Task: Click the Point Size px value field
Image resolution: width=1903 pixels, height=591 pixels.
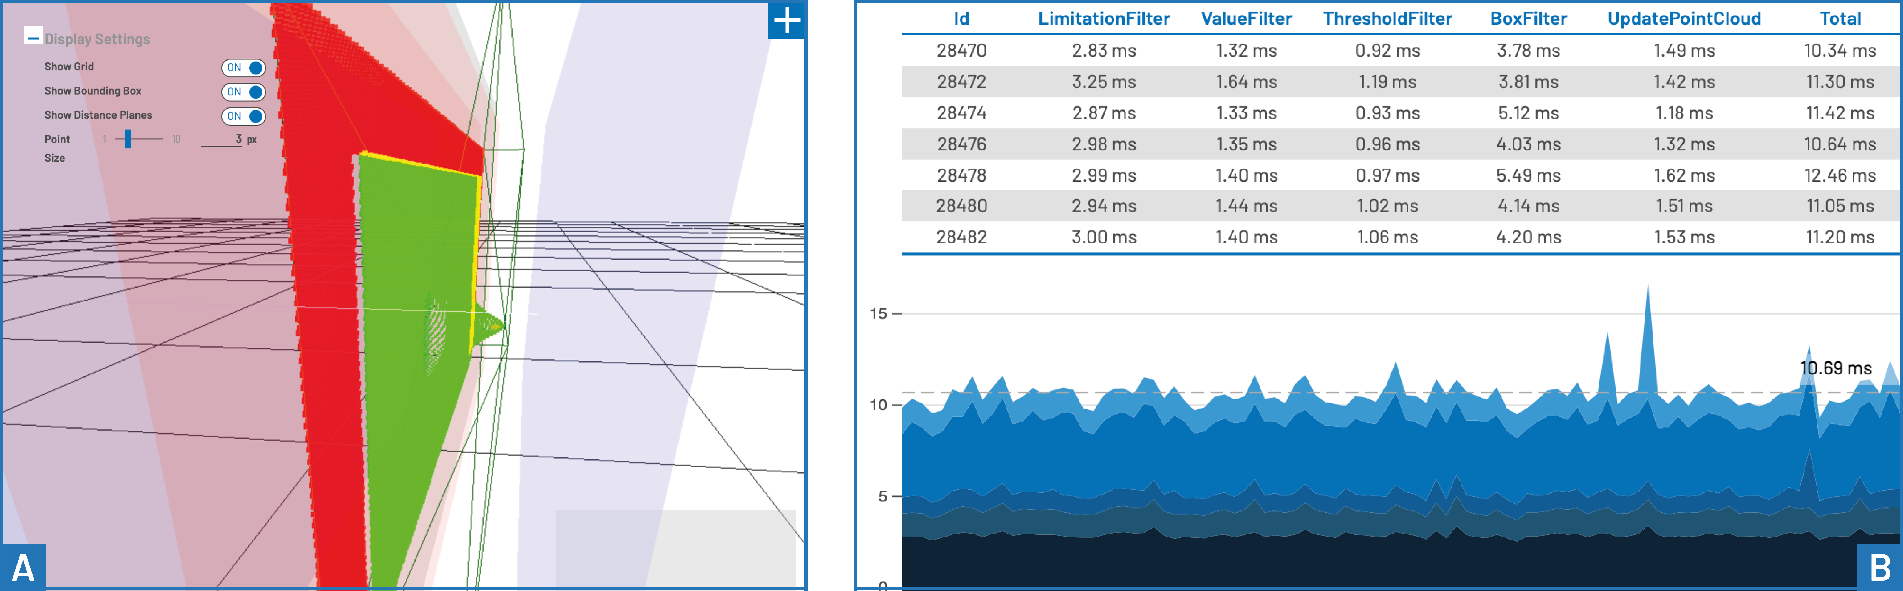Action: 222,139
